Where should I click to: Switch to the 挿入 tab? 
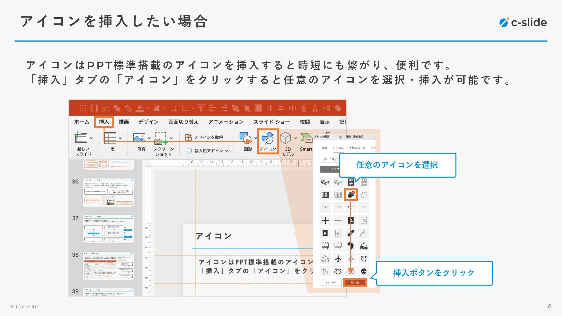(104, 122)
